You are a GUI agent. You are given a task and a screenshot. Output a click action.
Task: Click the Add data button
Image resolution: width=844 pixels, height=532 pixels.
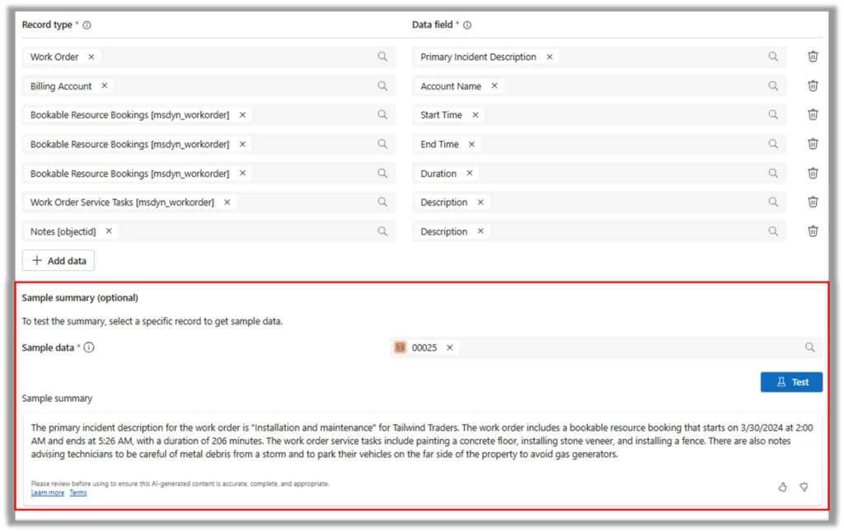click(58, 260)
